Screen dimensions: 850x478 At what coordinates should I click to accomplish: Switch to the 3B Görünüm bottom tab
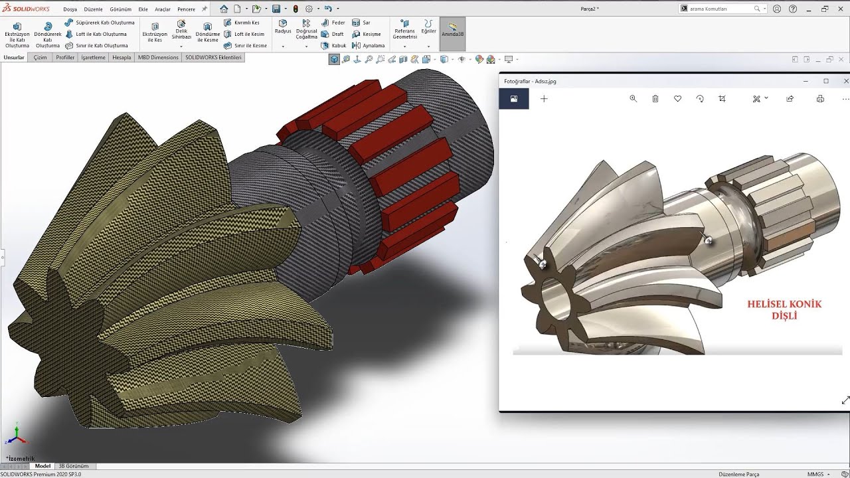pyautogui.click(x=73, y=466)
